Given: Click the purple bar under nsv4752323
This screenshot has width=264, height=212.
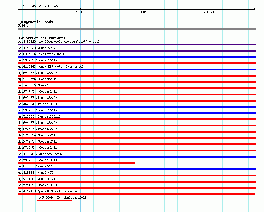Looking at the screenshot, I should 136,51.
